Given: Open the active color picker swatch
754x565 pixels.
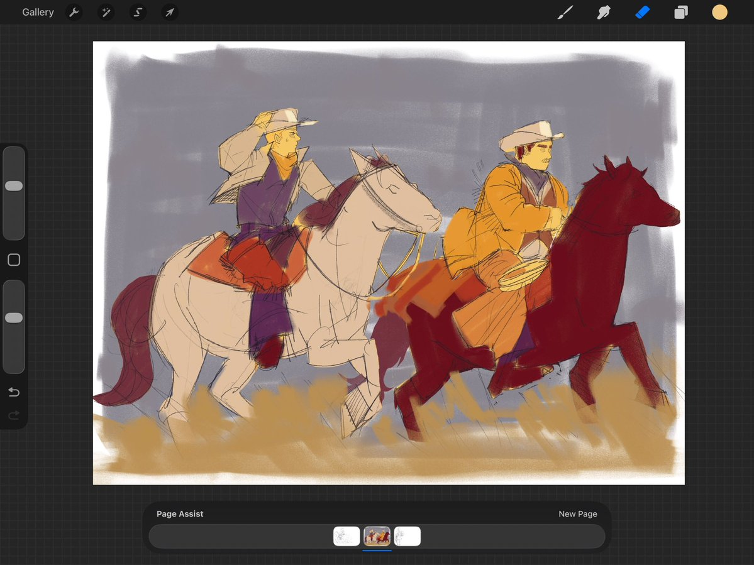Looking at the screenshot, I should (x=719, y=12).
